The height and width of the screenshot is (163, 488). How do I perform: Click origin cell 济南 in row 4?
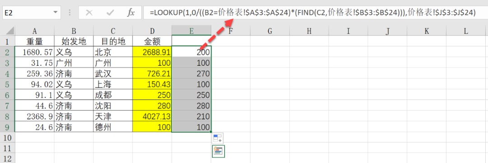(x=74, y=73)
